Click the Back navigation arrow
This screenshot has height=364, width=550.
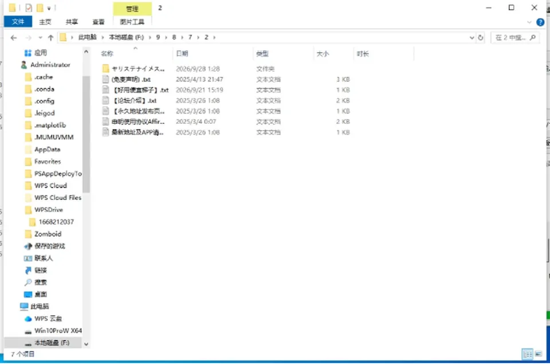(x=14, y=38)
